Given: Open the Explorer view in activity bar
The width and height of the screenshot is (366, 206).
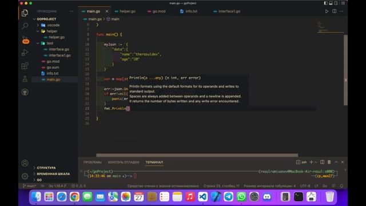Looking at the screenshot, I should 25,13.
